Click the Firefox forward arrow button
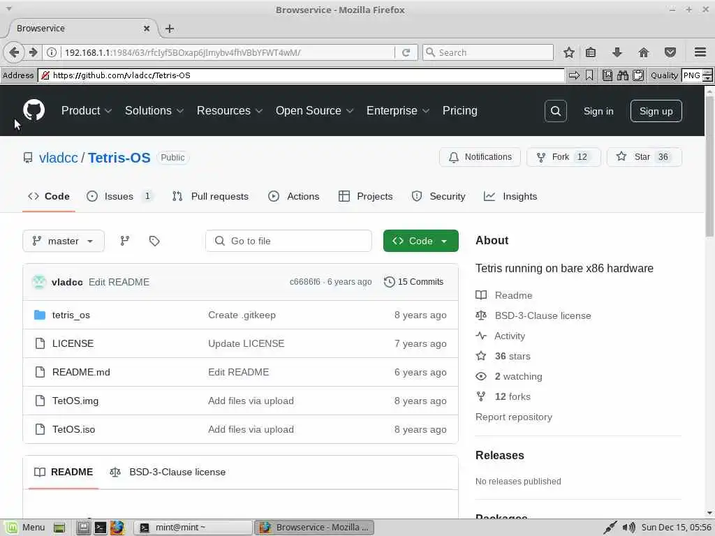 [x=33, y=52]
